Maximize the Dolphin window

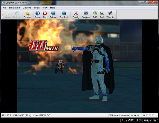click(x=146, y=2)
